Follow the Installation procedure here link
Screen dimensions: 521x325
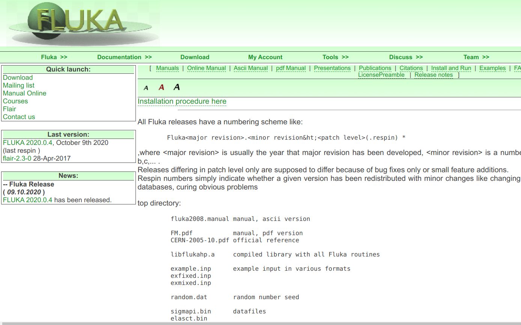click(x=182, y=101)
